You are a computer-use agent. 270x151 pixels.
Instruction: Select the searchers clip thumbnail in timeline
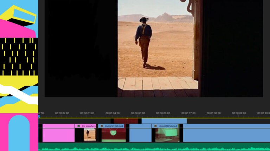[x=90, y=135]
